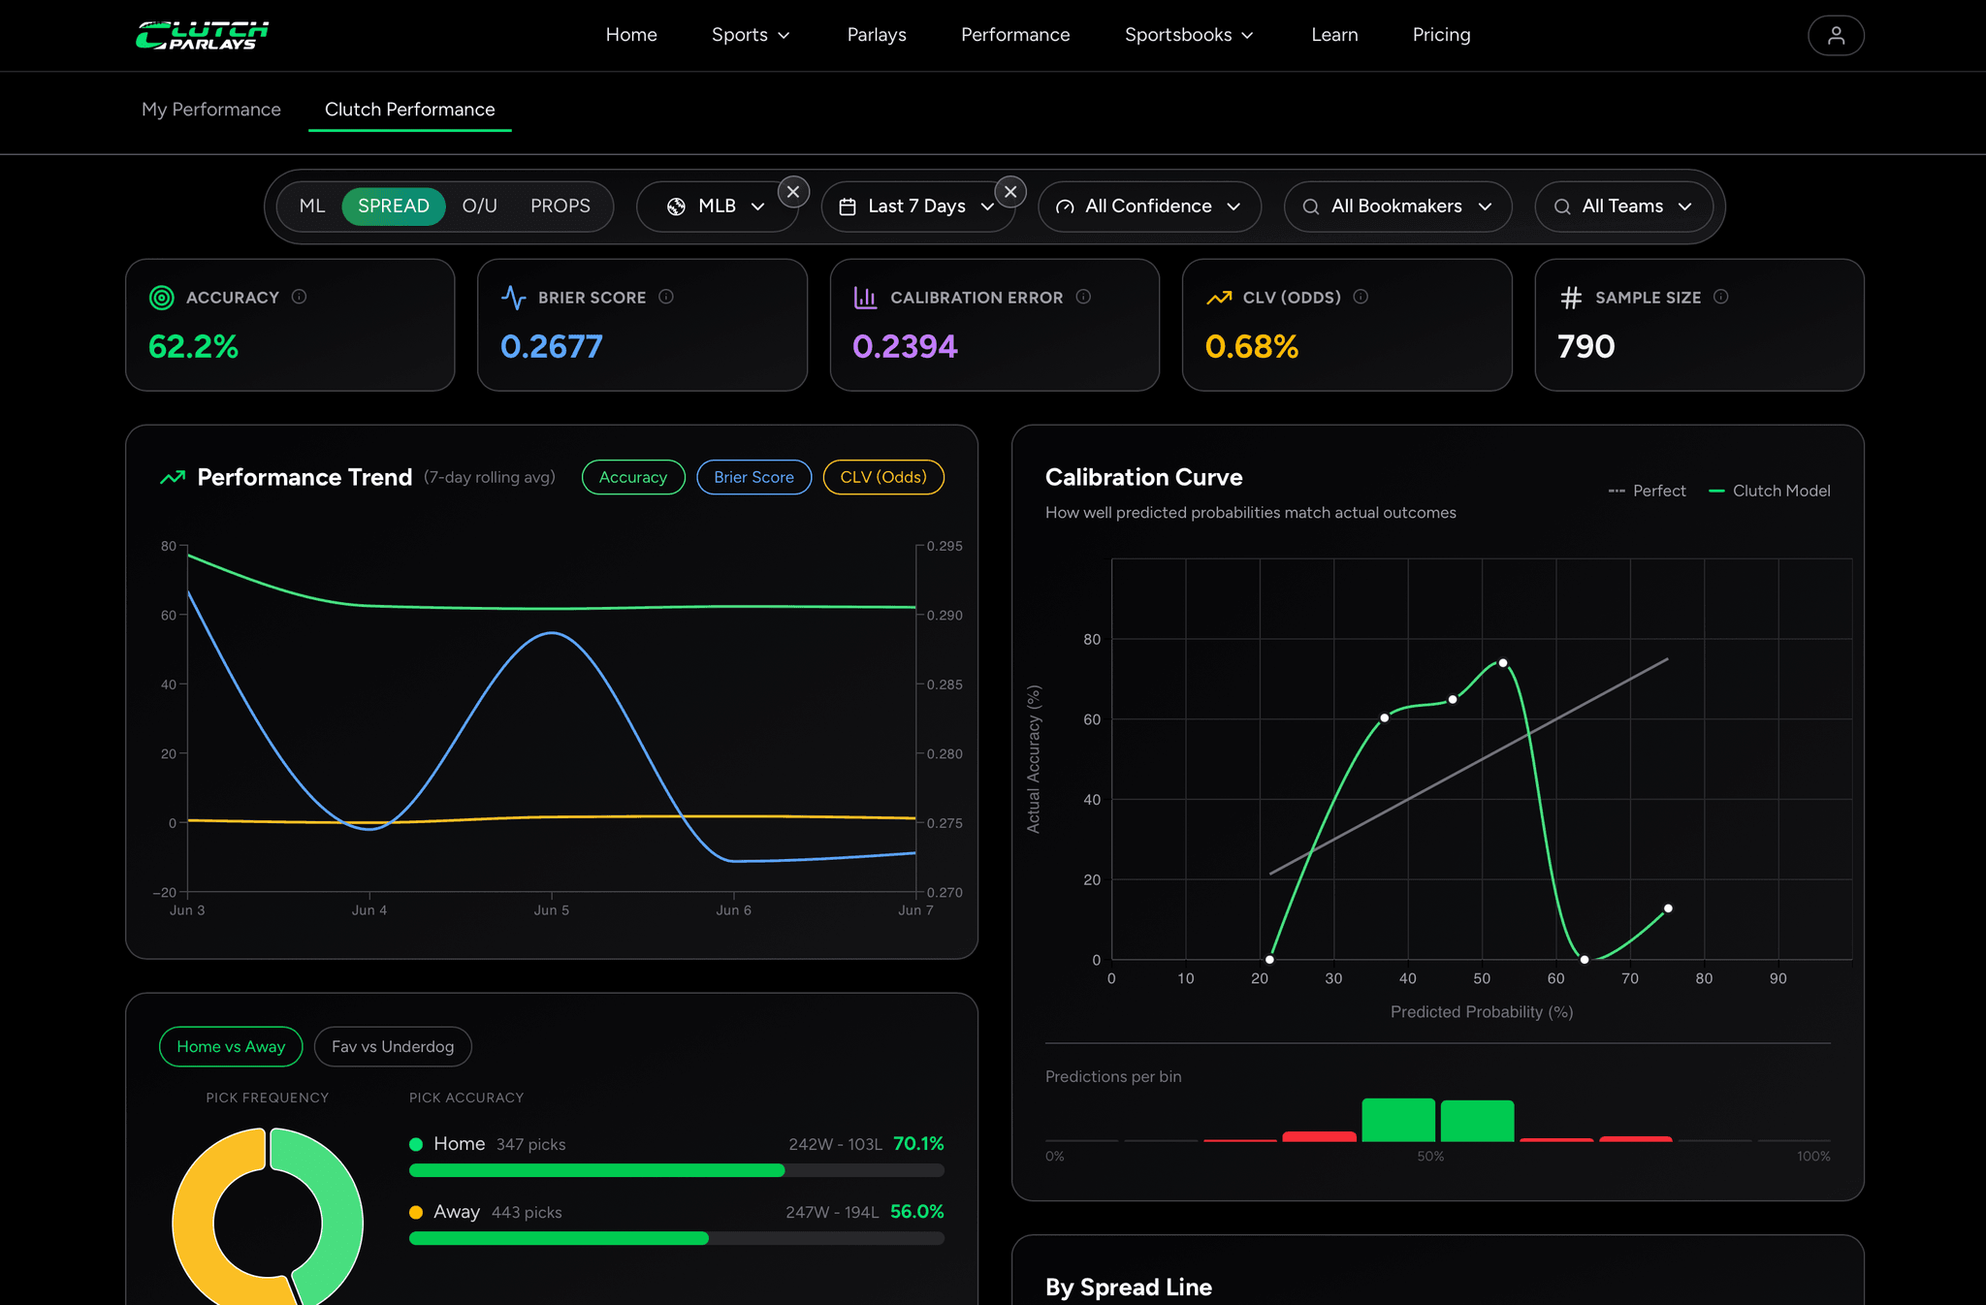Click the info icon next to CLV (Odds)
Screen dimensions: 1986x1305
(x=1361, y=297)
